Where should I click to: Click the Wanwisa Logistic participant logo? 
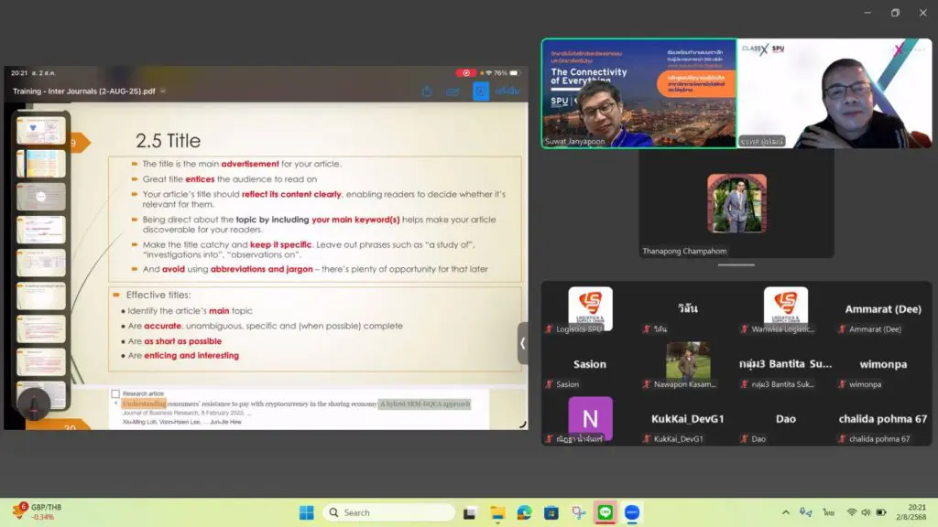[785, 307]
